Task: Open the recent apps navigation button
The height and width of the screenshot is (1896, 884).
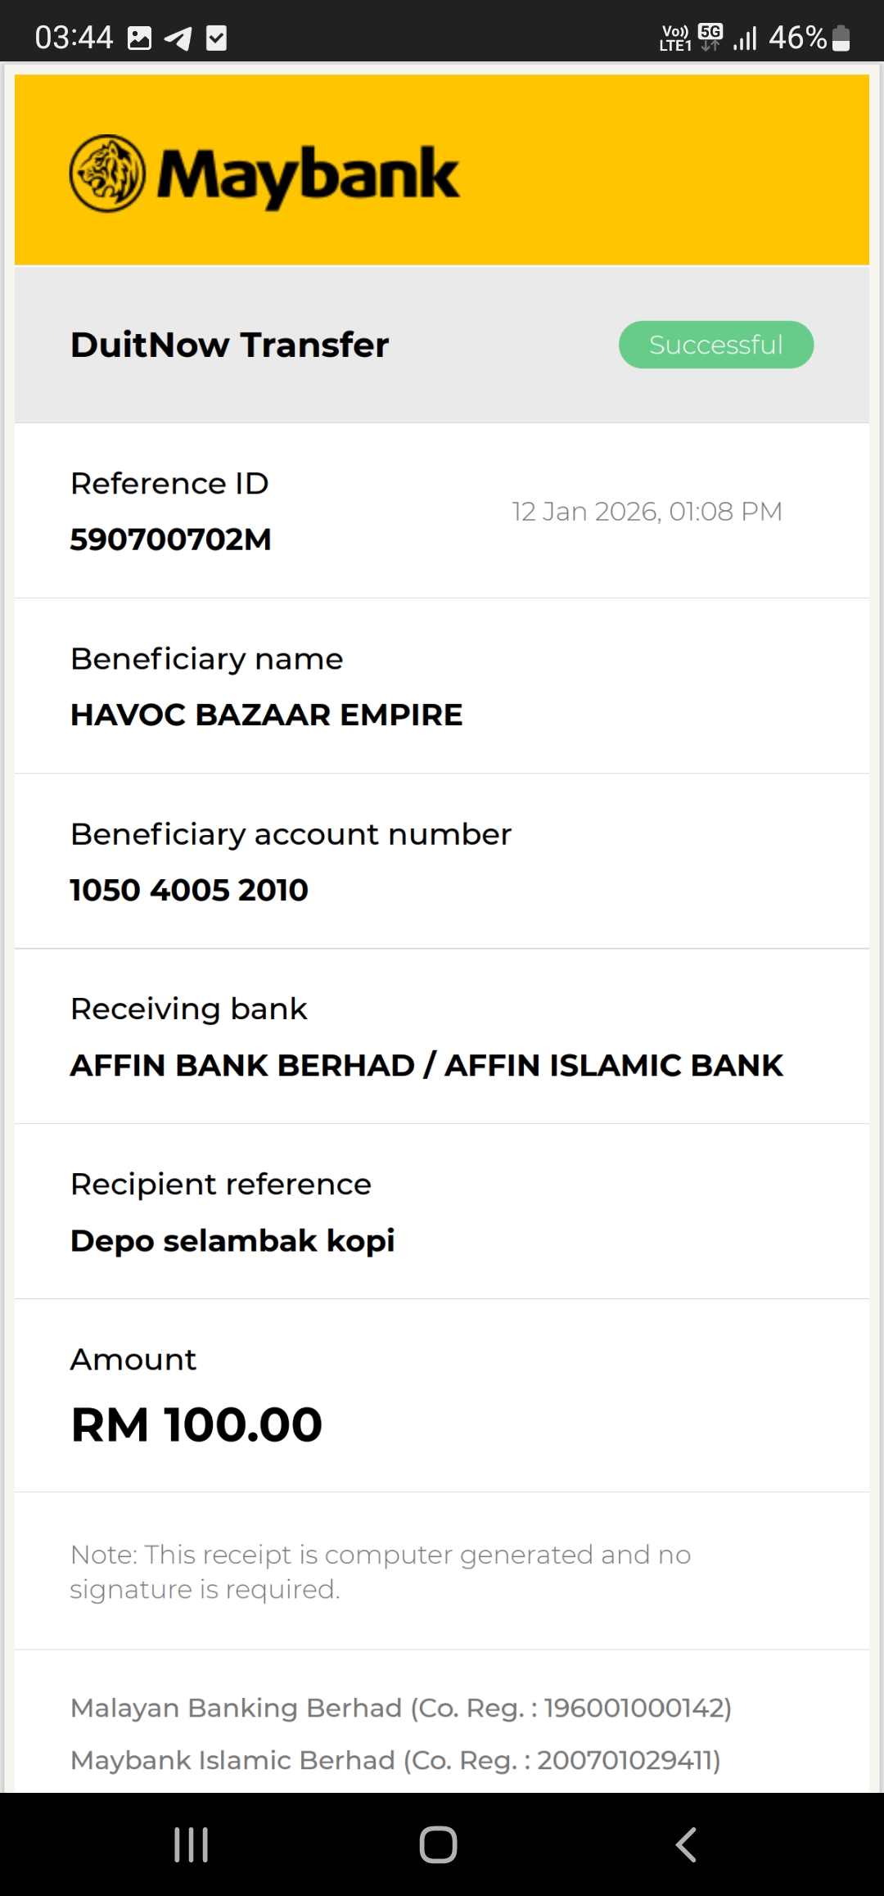Action: 192,1844
